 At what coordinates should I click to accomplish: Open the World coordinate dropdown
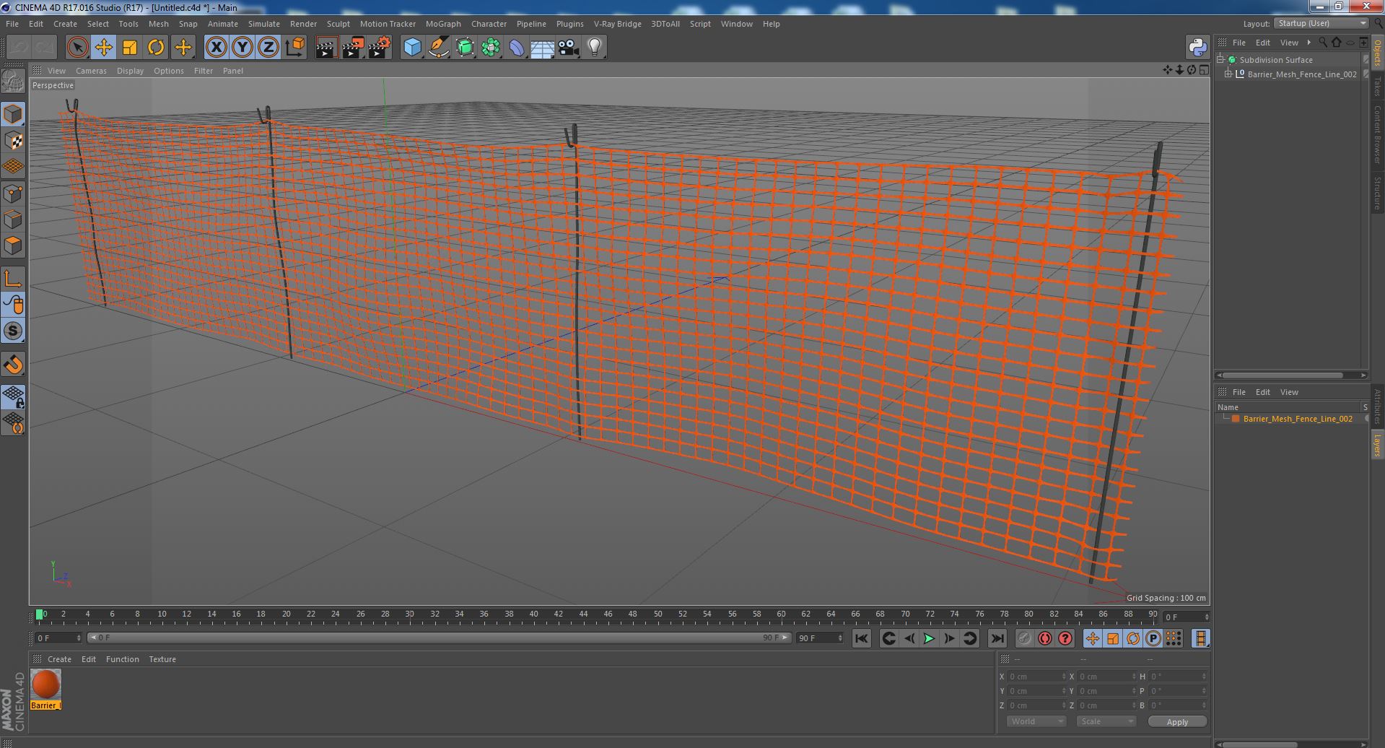pos(1036,721)
